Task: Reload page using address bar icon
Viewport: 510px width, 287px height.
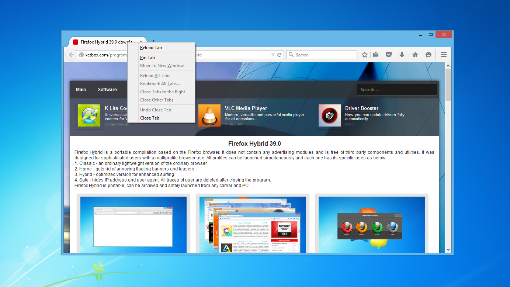Action: (280, 55)
